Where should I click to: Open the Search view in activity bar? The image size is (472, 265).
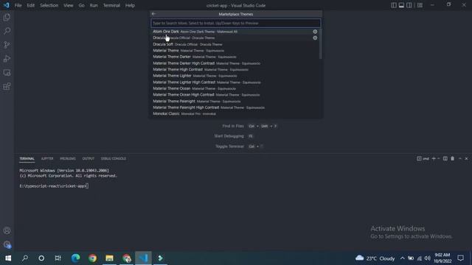coord(7,31)
